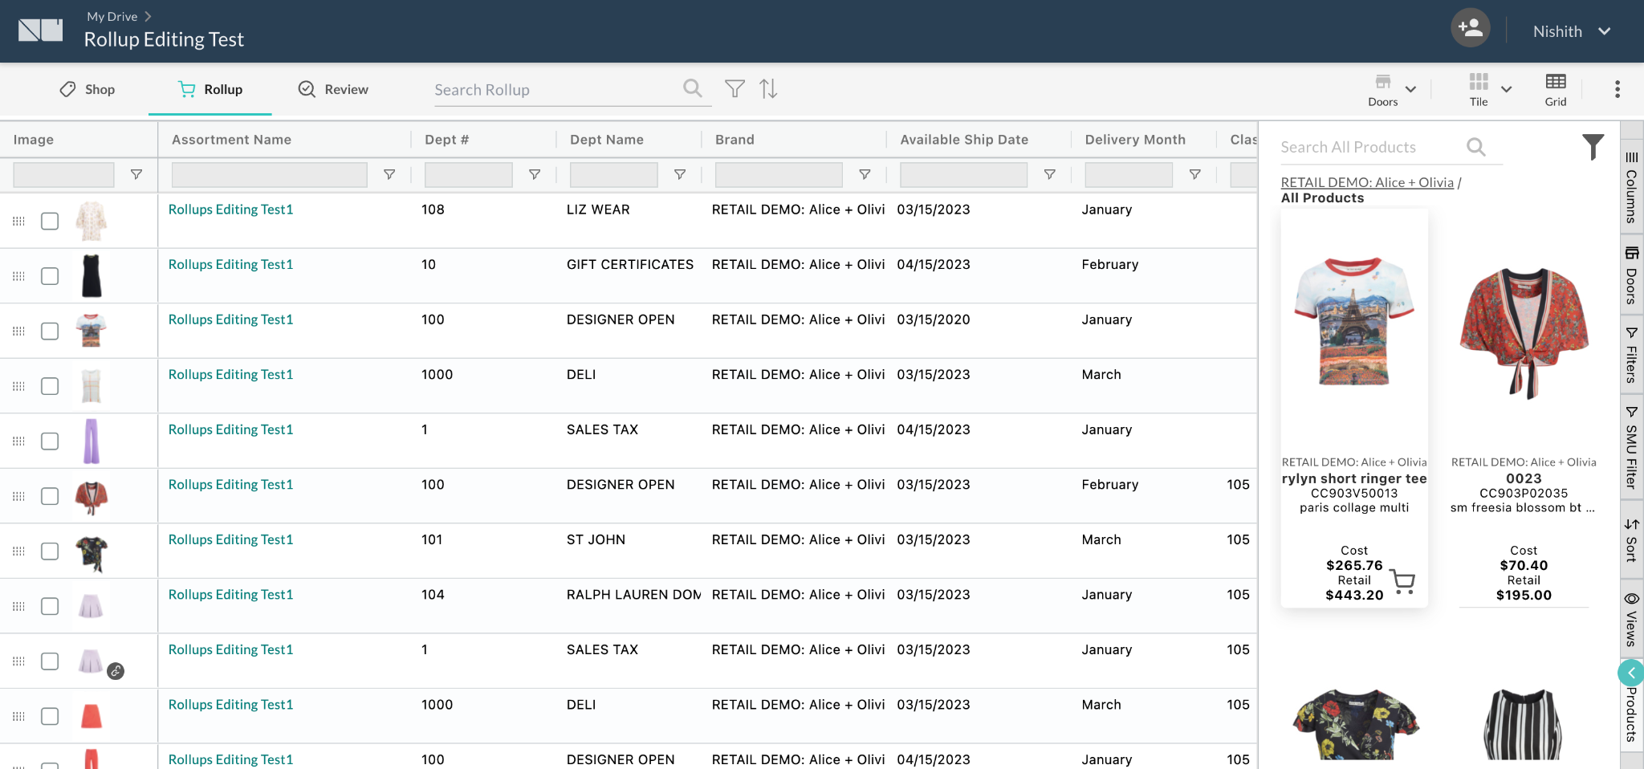Click the Dept # column filter icon
The height and width of the screenshot is (769, 1644).
coord(535,174)
